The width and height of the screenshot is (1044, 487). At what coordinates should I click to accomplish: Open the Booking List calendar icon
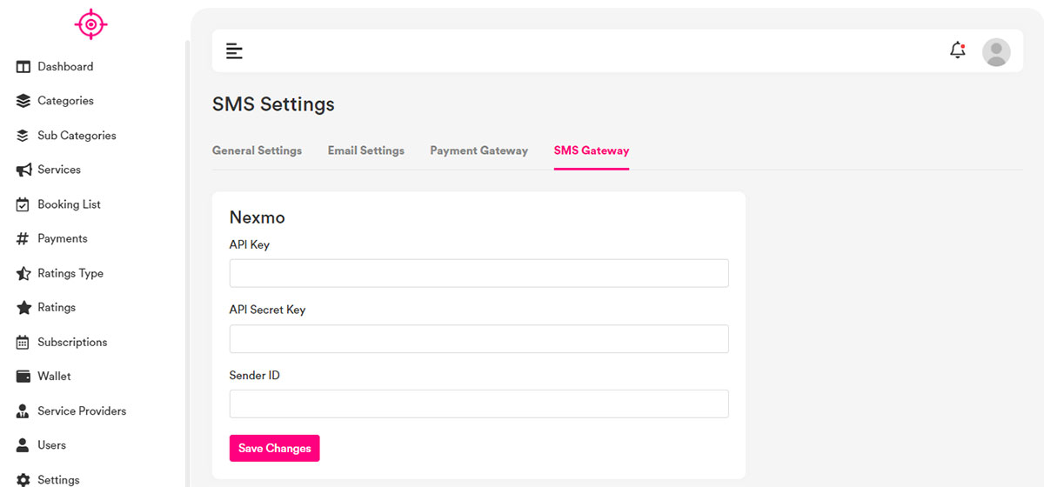point(23,204)
